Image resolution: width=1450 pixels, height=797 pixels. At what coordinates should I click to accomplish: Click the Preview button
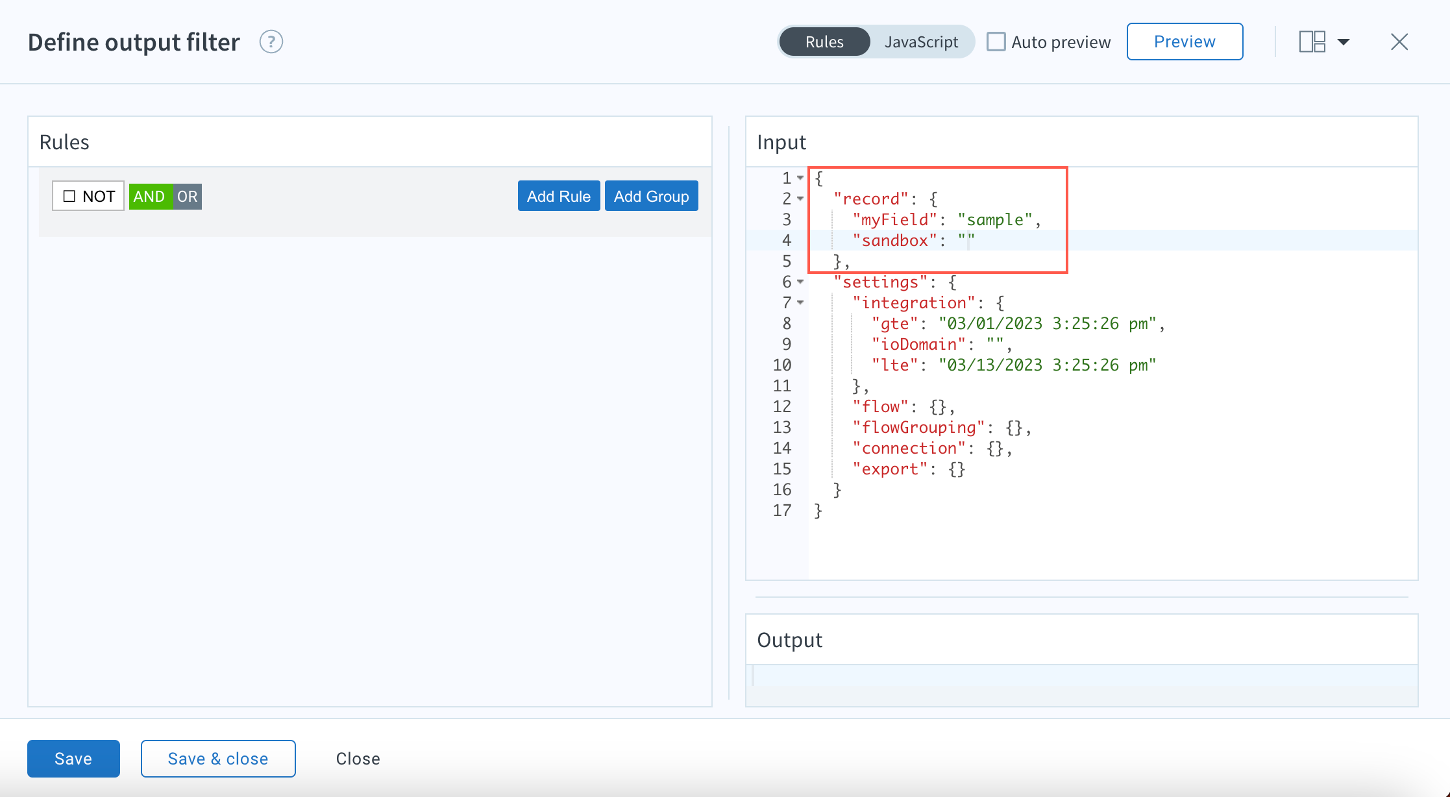click(1185, 42)
